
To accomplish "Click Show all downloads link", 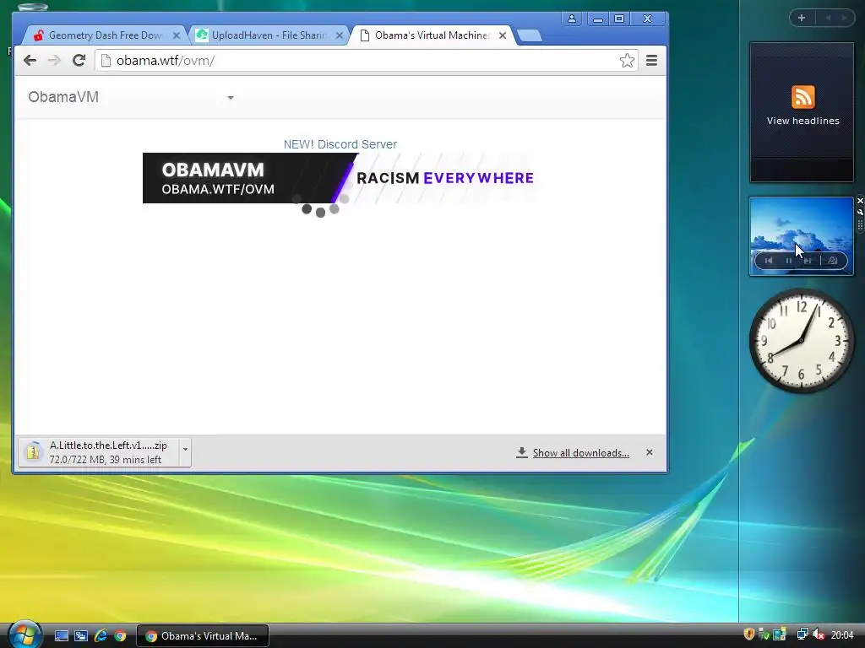I will [x=580, y=453].
